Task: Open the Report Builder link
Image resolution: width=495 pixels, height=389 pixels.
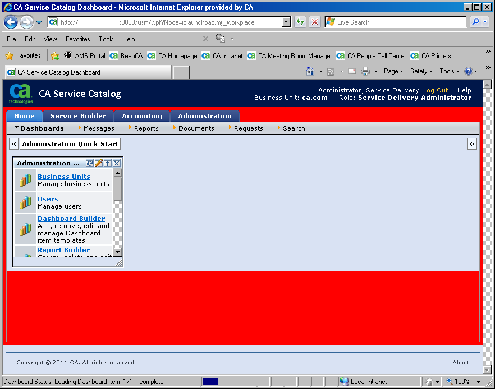Action: pos(64,250)
